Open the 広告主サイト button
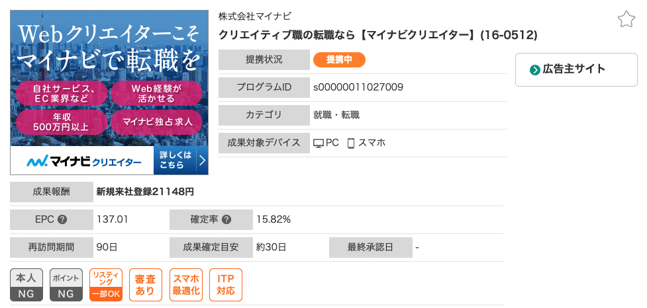647x308 pixels. 576,69
